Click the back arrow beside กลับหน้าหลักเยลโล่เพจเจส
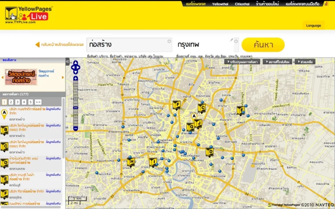 pos(38,44)
